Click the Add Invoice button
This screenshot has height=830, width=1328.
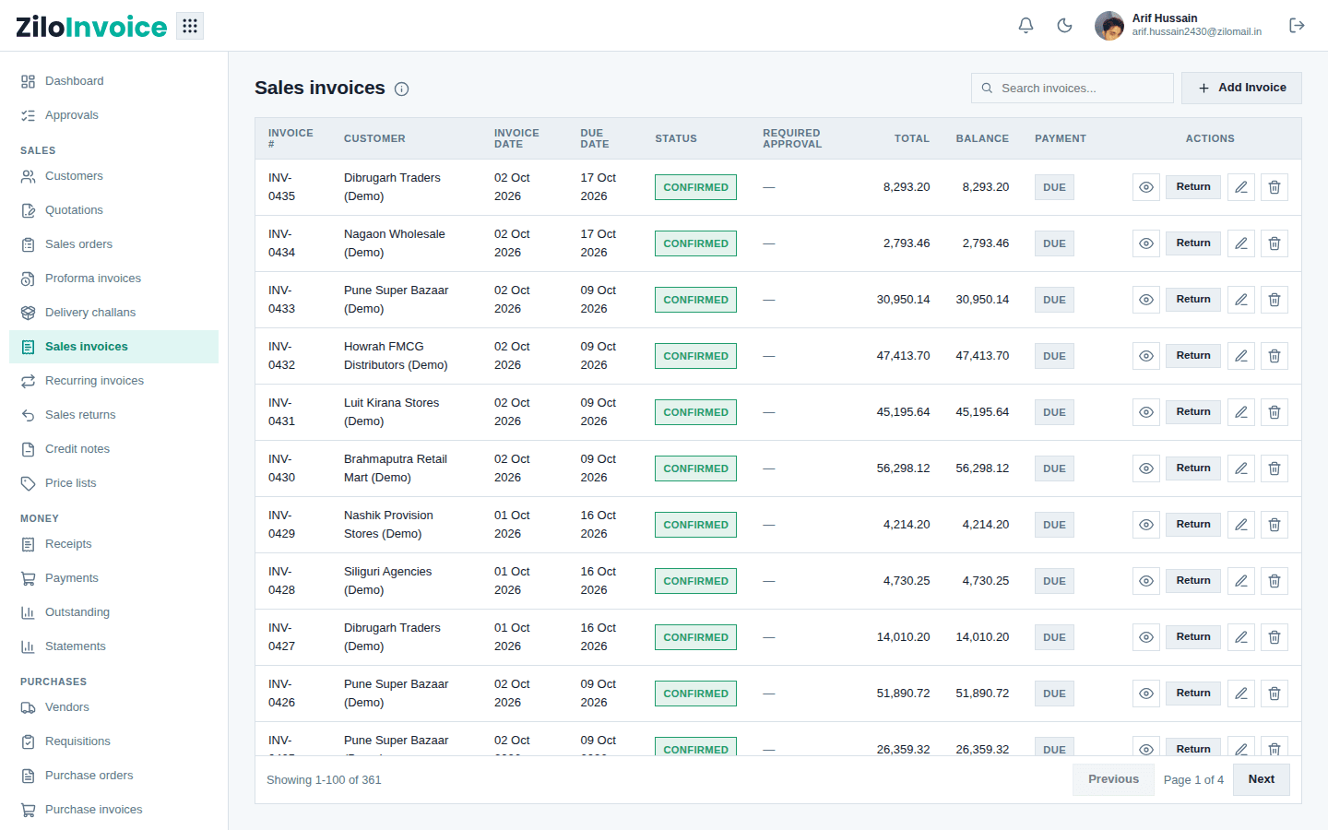(1241, 88)
